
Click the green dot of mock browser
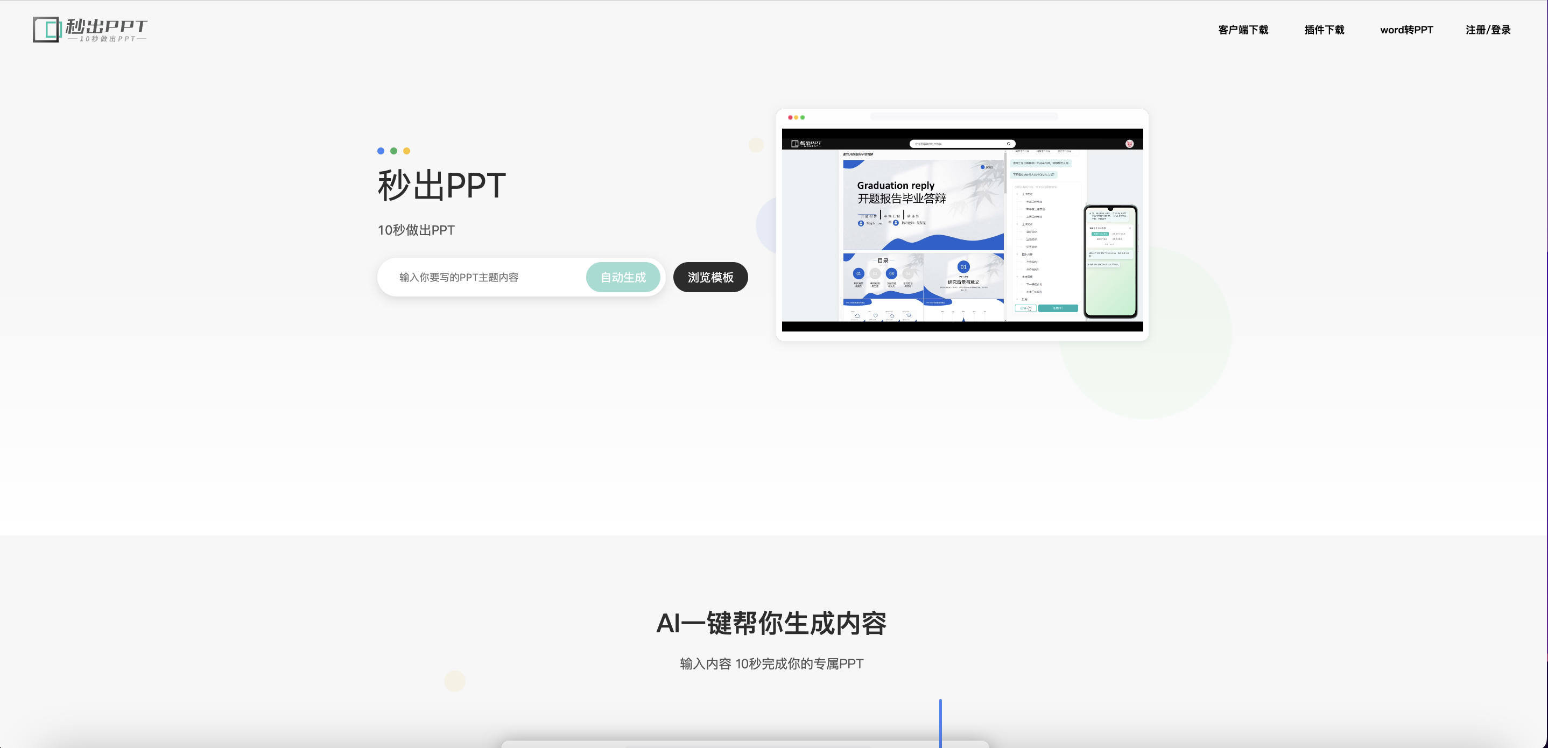tap(803, 118)
